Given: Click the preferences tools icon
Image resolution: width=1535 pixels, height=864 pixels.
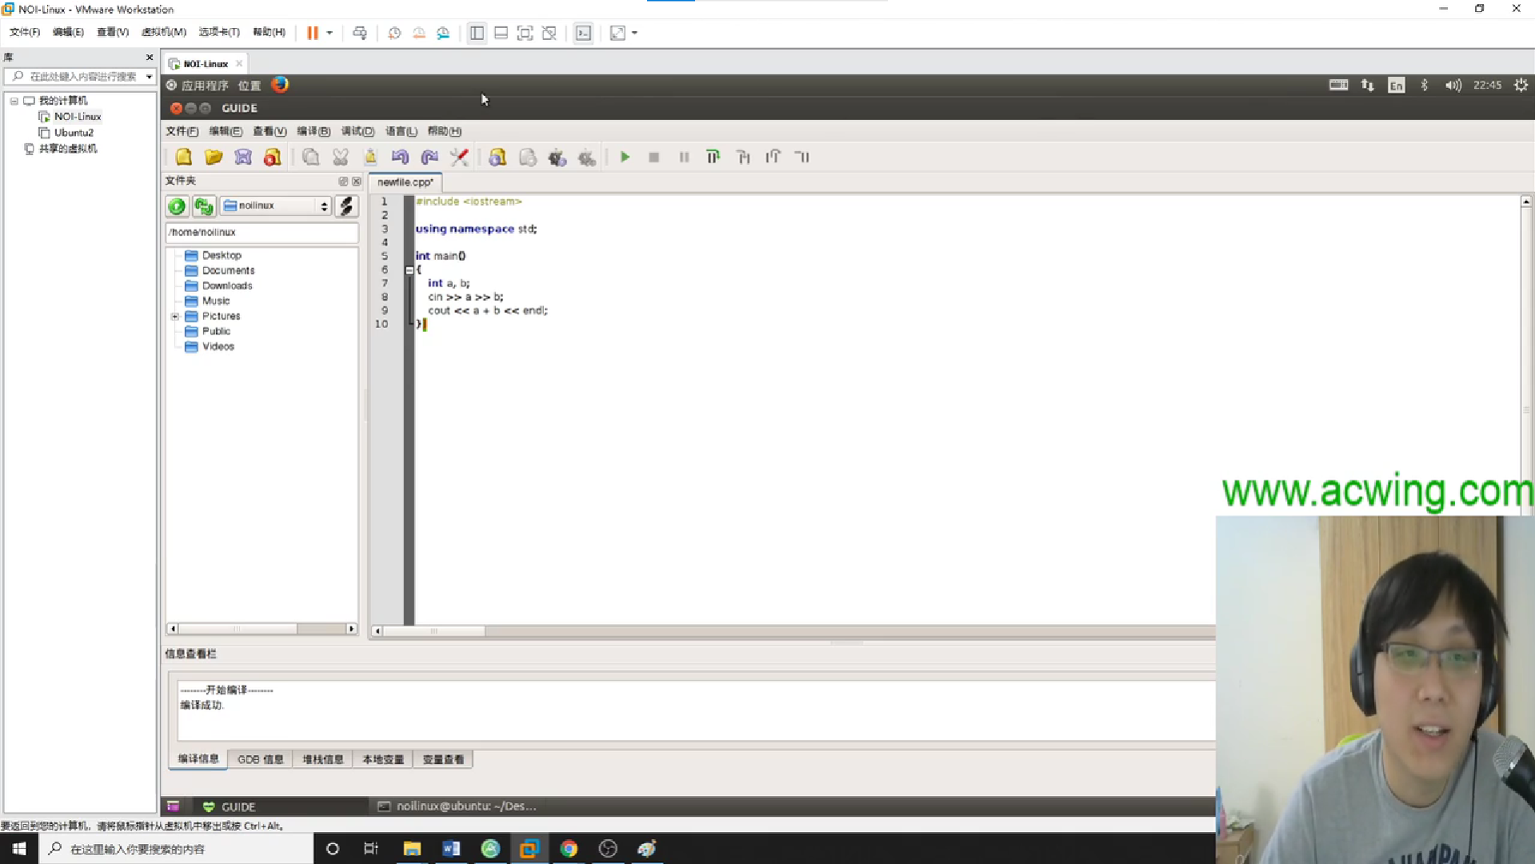Looking at the screenshot, I should click(459, 158).
